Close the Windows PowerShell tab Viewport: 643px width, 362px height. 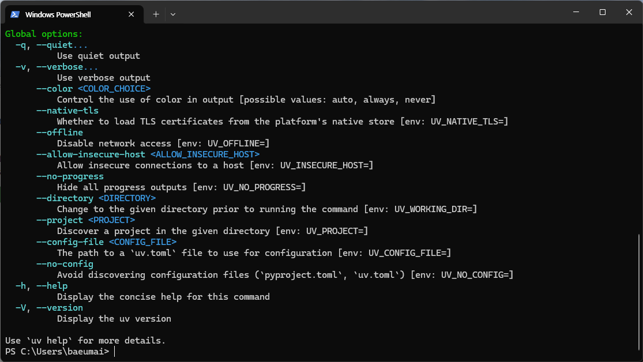pos(131,14)
